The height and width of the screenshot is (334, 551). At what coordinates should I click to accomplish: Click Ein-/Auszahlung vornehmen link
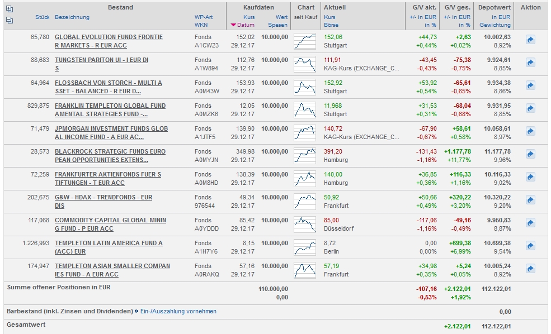178,311
